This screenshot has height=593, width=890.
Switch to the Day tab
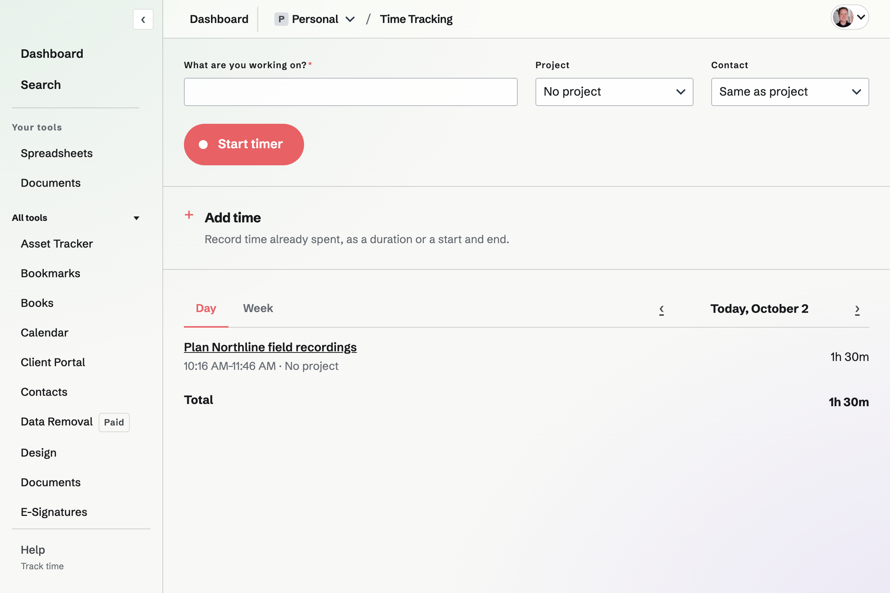[206, 308]
